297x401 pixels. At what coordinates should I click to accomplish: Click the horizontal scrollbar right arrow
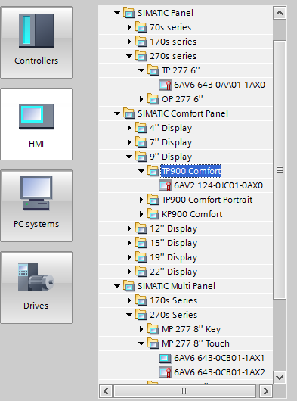coord(265,390)
